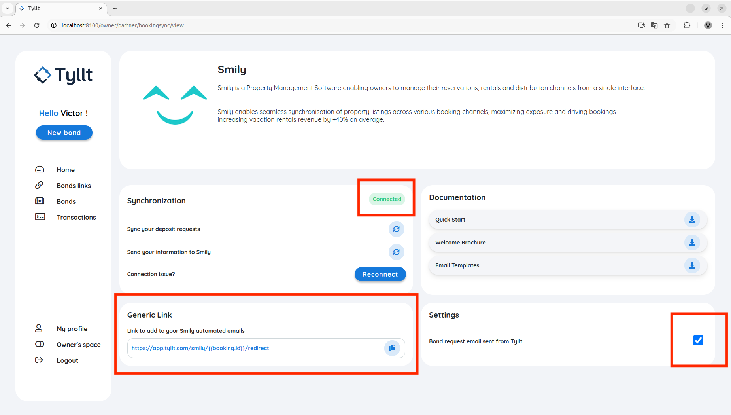731x415 pixels.
Task: Click the Tyllt logo
Action: point(63,75)
